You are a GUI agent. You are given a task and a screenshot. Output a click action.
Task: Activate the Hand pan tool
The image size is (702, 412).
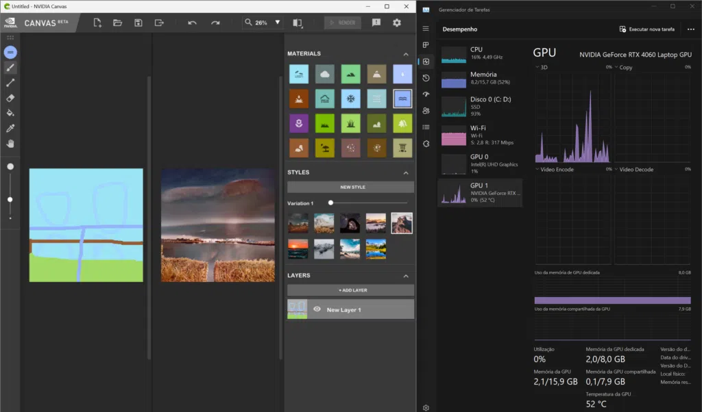10,144
